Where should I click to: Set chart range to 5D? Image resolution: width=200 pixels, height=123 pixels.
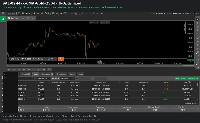[x=14, y=69]
